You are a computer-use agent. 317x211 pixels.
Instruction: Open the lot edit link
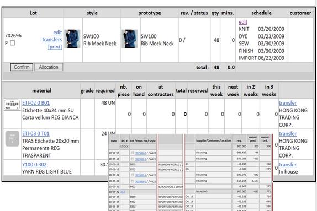coord(57,33)
